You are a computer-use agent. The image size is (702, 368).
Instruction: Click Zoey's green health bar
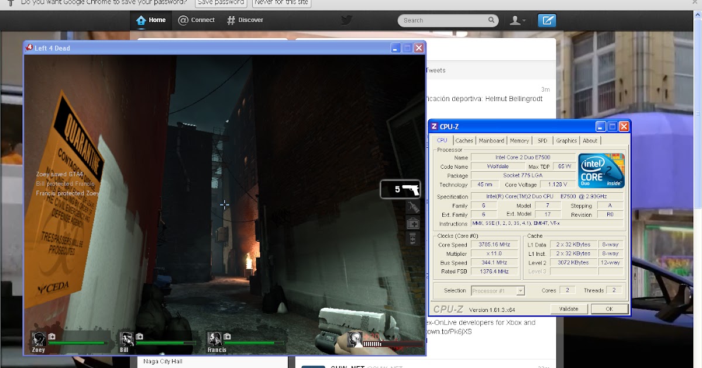[77, 343]
